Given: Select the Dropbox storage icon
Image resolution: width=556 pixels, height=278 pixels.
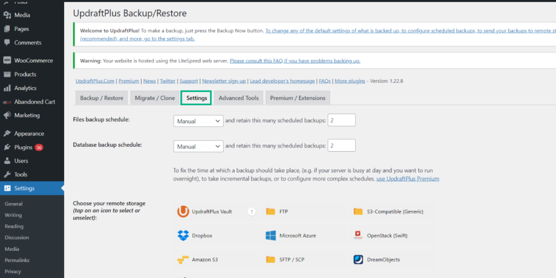Looking at the screenshot, I should 183,236.
